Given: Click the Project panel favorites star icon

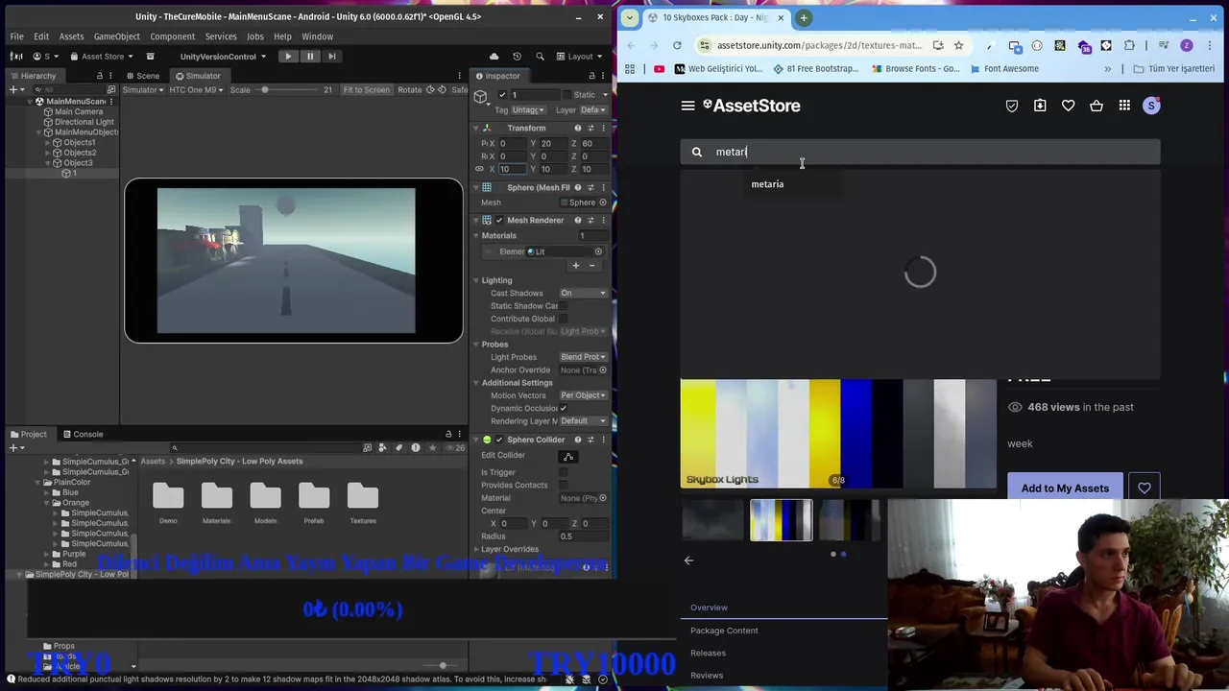Looking at the screenshot, I should (x=432, y=447).
